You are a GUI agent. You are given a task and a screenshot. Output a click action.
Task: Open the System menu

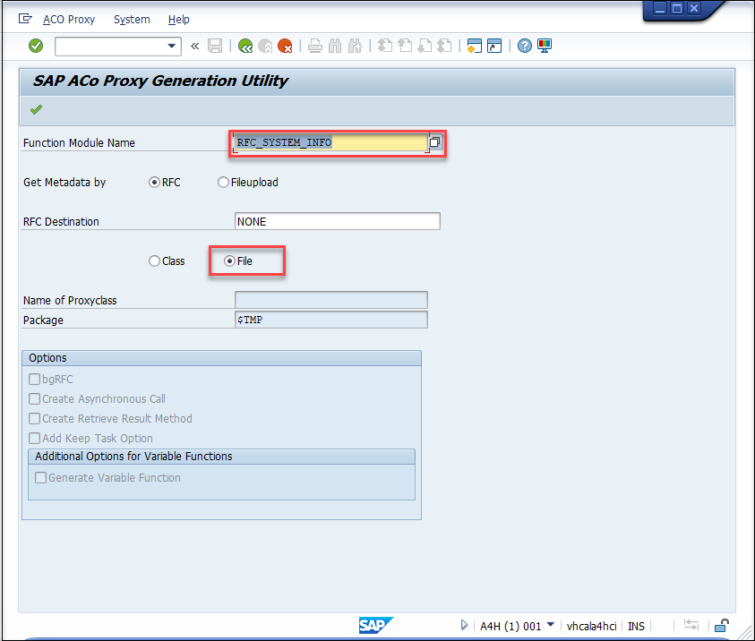132,20
